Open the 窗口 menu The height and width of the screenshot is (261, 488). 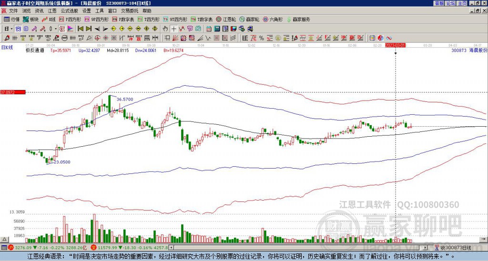point(112,11)
